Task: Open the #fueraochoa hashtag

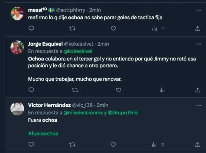Action: 43,133
